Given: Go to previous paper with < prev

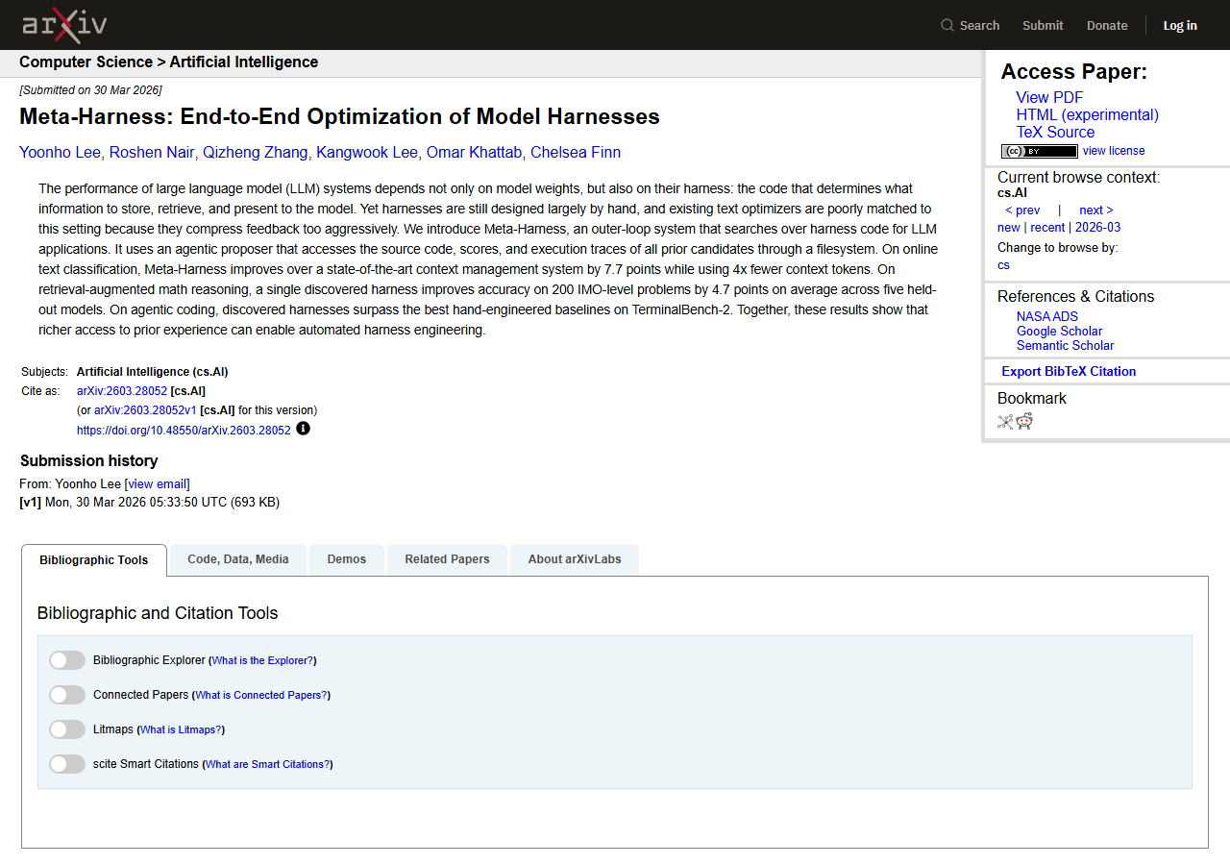Looking at the screenshot, I should pos(1022,210).
